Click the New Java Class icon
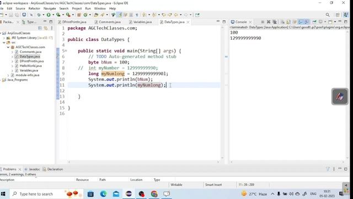 85,15
